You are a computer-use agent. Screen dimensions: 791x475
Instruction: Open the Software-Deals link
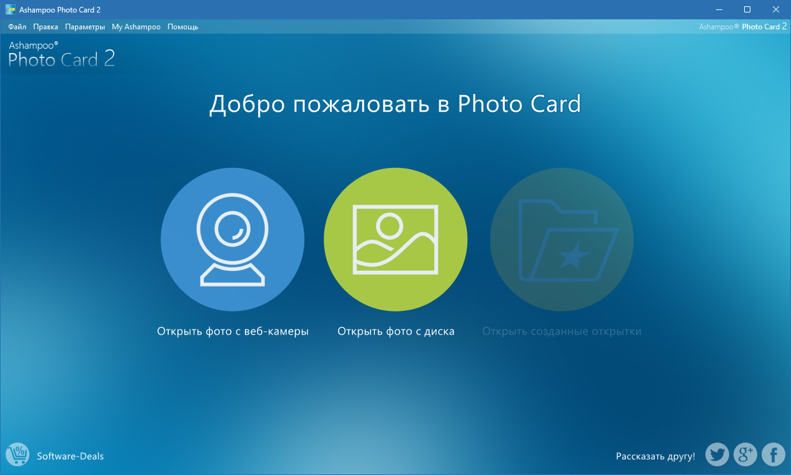tap(71, 456)
